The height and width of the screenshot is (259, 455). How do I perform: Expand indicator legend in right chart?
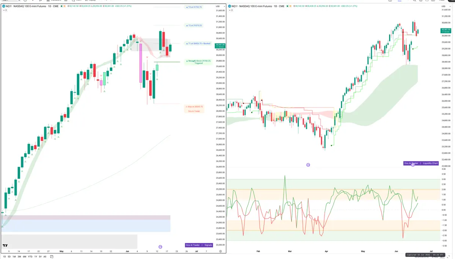tap(231, 10)
